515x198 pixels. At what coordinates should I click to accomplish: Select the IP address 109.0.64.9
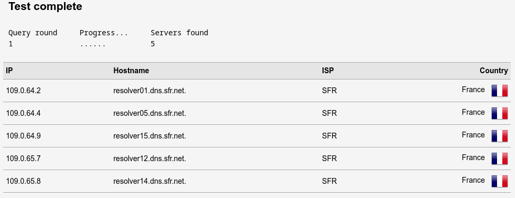pos(23,136)
